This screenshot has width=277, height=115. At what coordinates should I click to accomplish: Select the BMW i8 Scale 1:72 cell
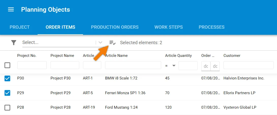pos(121,78)
